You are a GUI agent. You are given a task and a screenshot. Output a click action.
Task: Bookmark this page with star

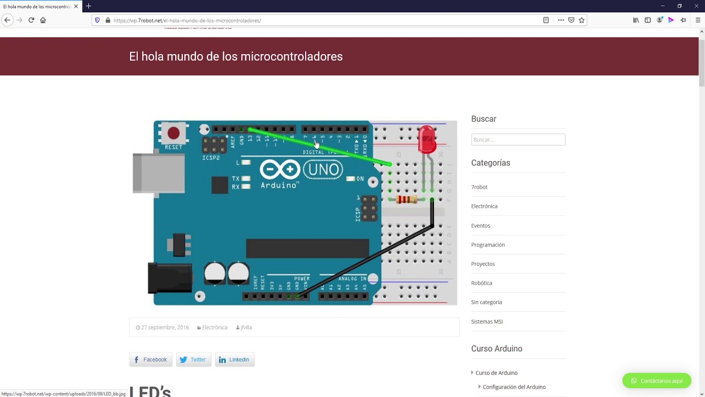(582, 20)
